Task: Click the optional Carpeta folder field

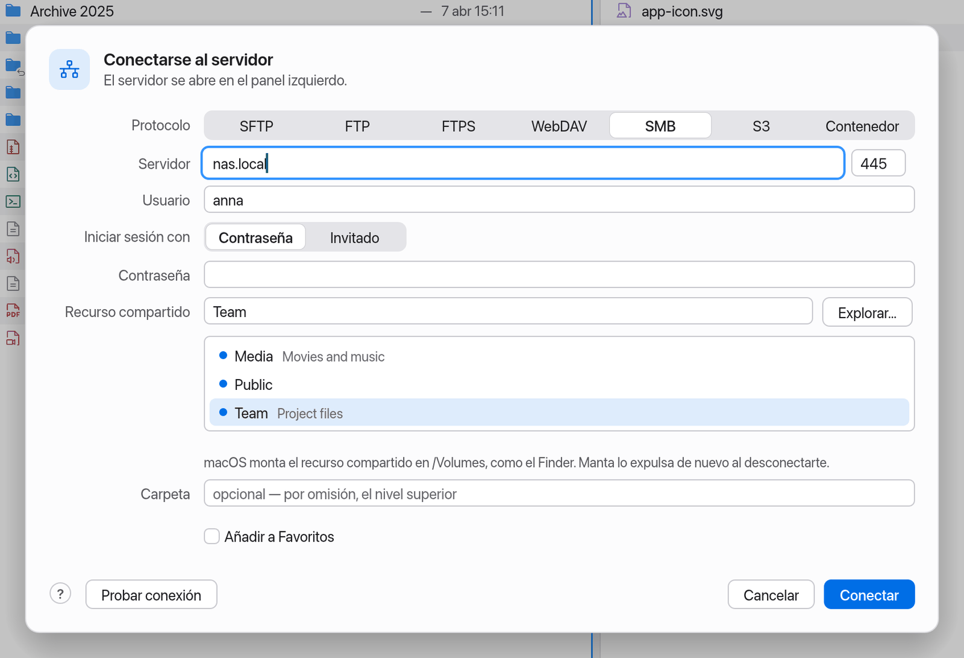Action: [559, 493]
